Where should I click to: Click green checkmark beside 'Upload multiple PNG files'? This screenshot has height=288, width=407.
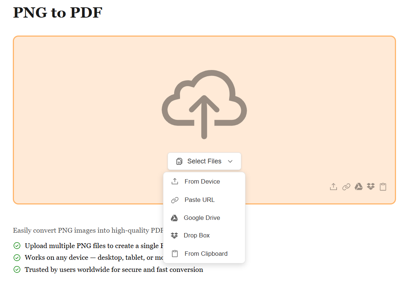(17, 246)
